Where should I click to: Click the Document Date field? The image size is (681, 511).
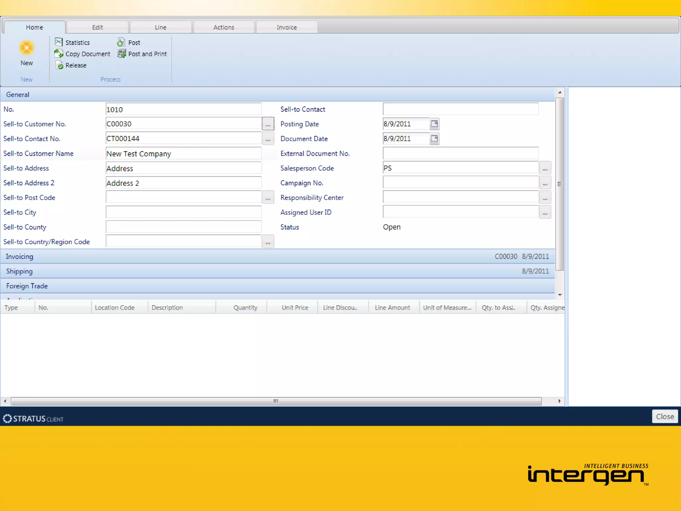(406, 138)
